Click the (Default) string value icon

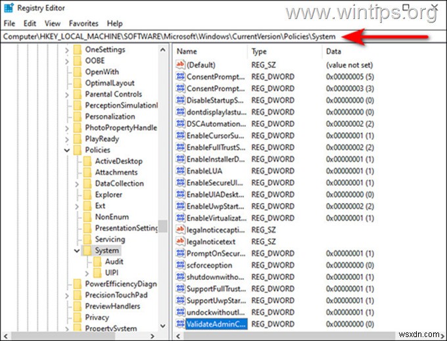pyautogui.click(x=180, y=64)
